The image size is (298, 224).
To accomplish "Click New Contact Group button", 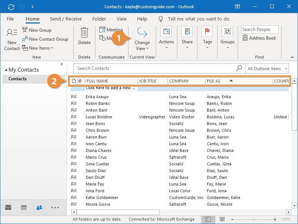I will 45,39.
